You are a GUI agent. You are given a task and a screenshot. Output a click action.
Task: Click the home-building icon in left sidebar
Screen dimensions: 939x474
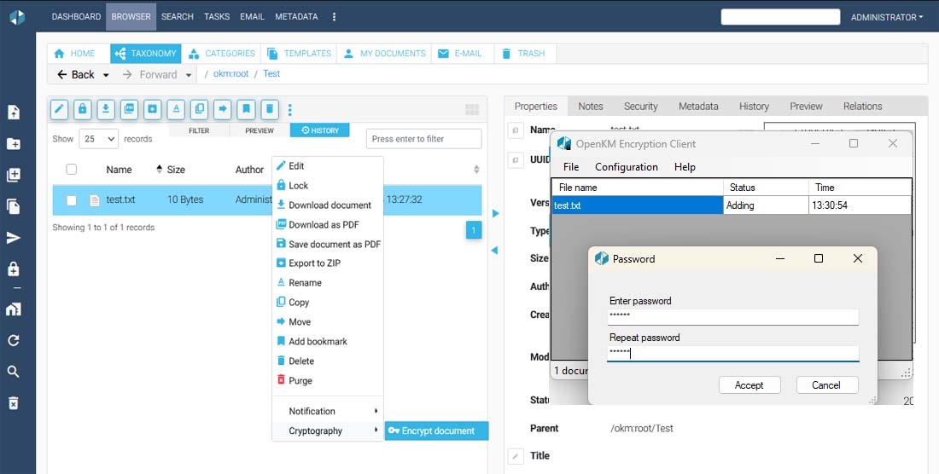pos(13,309)
